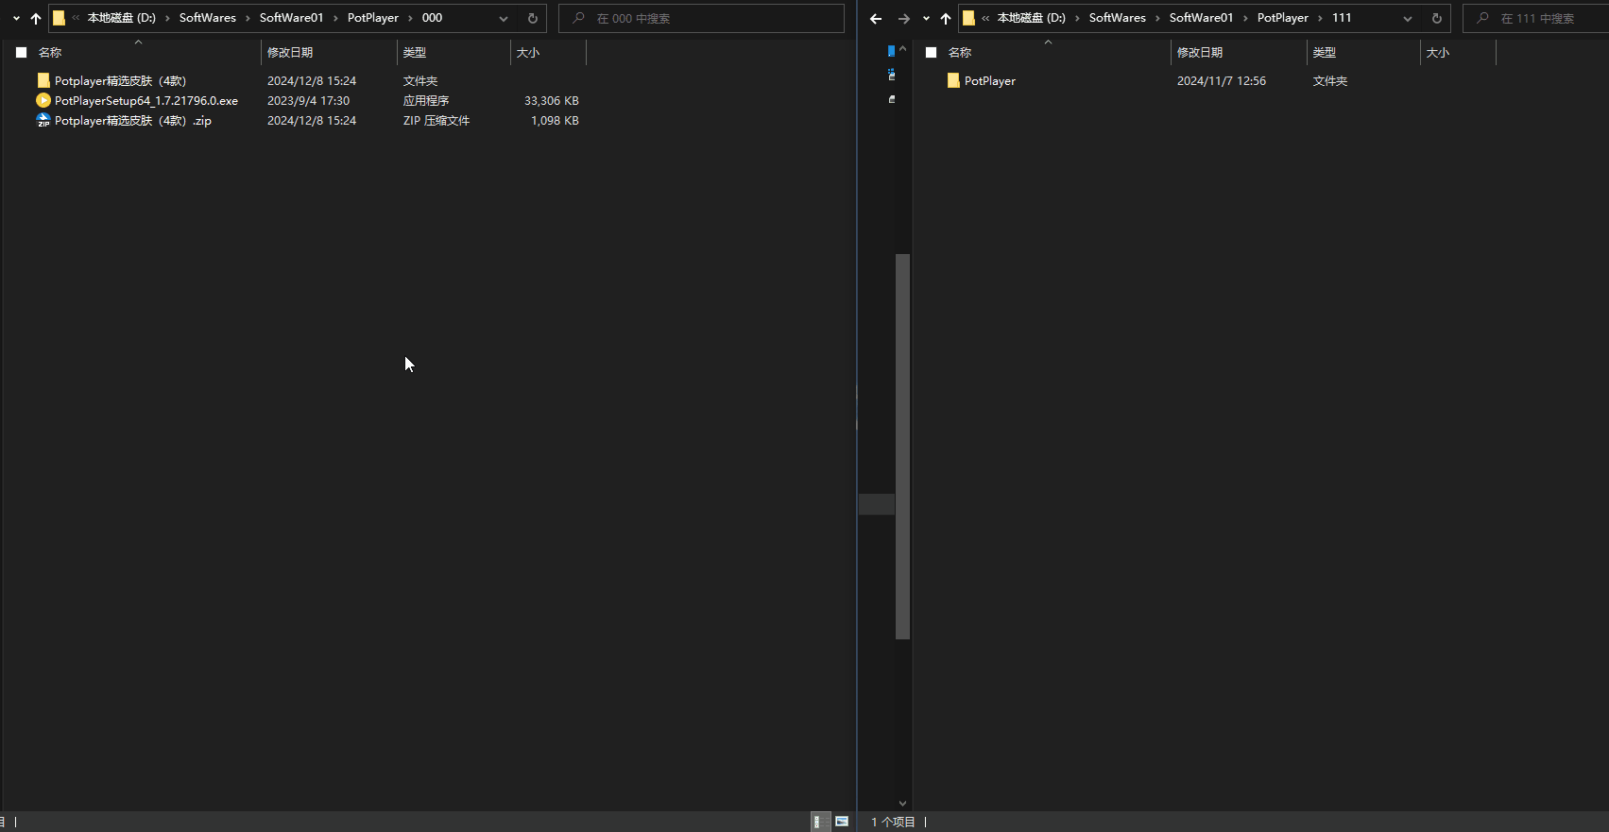Screen dimensions: 1609x832
Task: Go up one level in right window
Action: pyautogui.click(x=946, y=18)
